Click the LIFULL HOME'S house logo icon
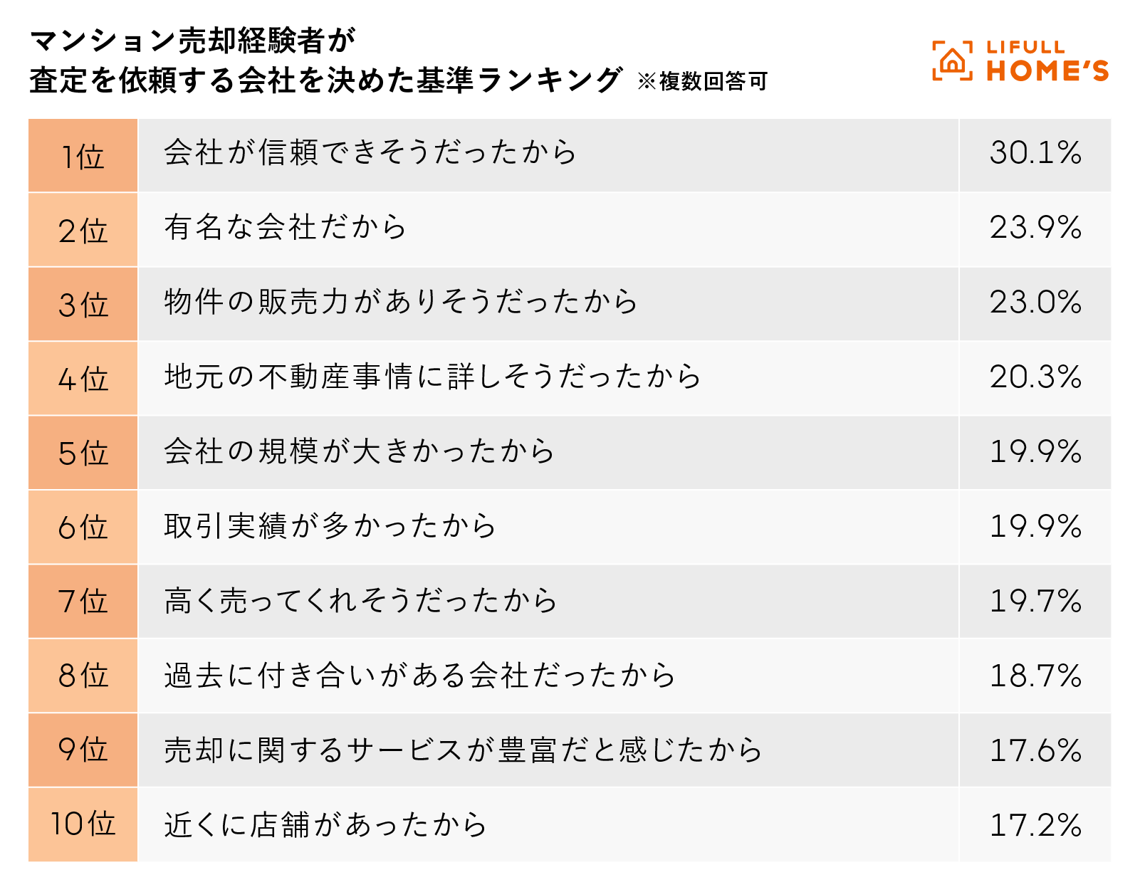The height and width of the screenshot is (892, 1140). click(x=952, y=61)
